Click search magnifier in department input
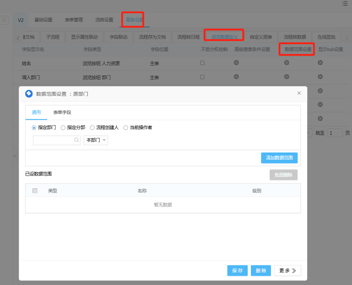Image resolution: width=352 pixels, height=285 pixels. click(x=76, y=140)
